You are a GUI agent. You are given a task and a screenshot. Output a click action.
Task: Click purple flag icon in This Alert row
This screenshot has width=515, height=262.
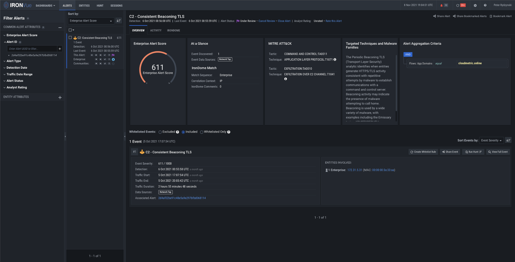113,55
